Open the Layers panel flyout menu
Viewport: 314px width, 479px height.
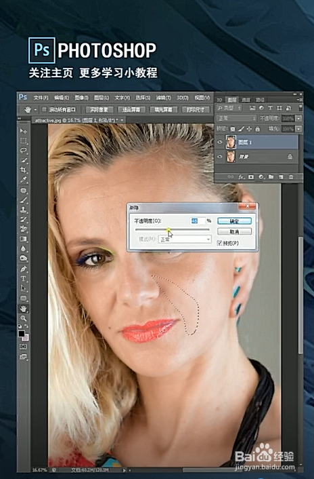click(300, 100)
